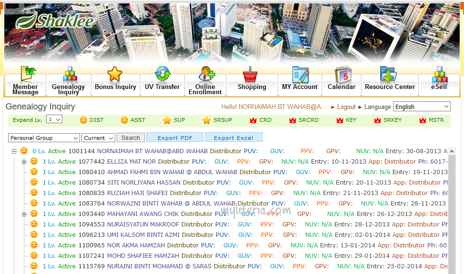Click the ASST smiley legend icon

pyautogui.click(x=124, y=120)
